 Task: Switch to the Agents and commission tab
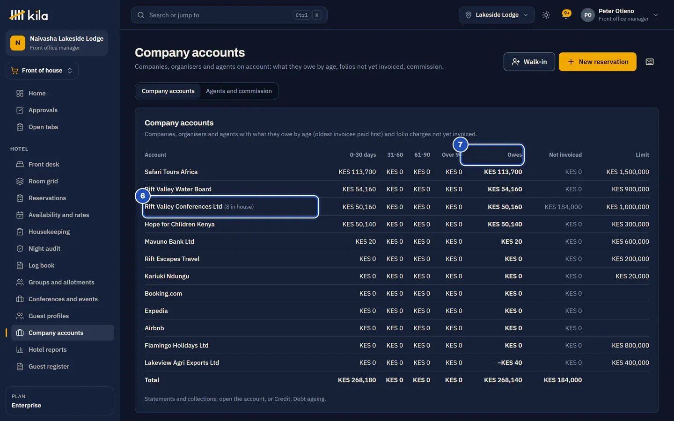click(x=239, y=91)
